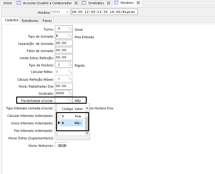Go to the Início tab
This screenshot has width=215, height=174.
coord(7,3)
